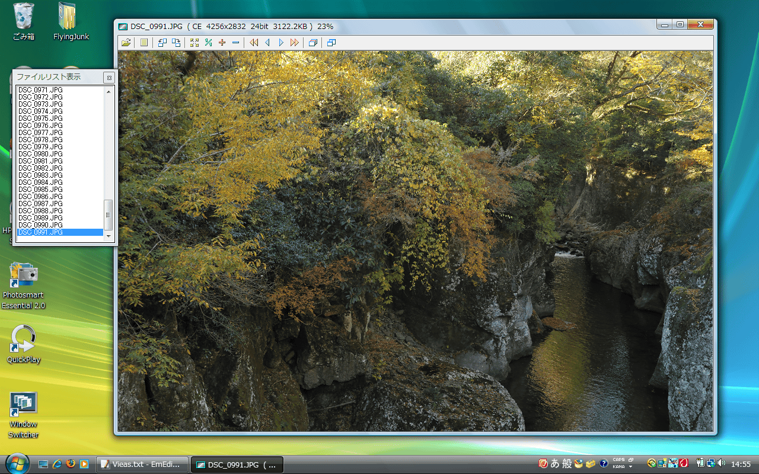759x474 pixels.
Task: Launch media player from quick launch
Action: tap(84, 464)
